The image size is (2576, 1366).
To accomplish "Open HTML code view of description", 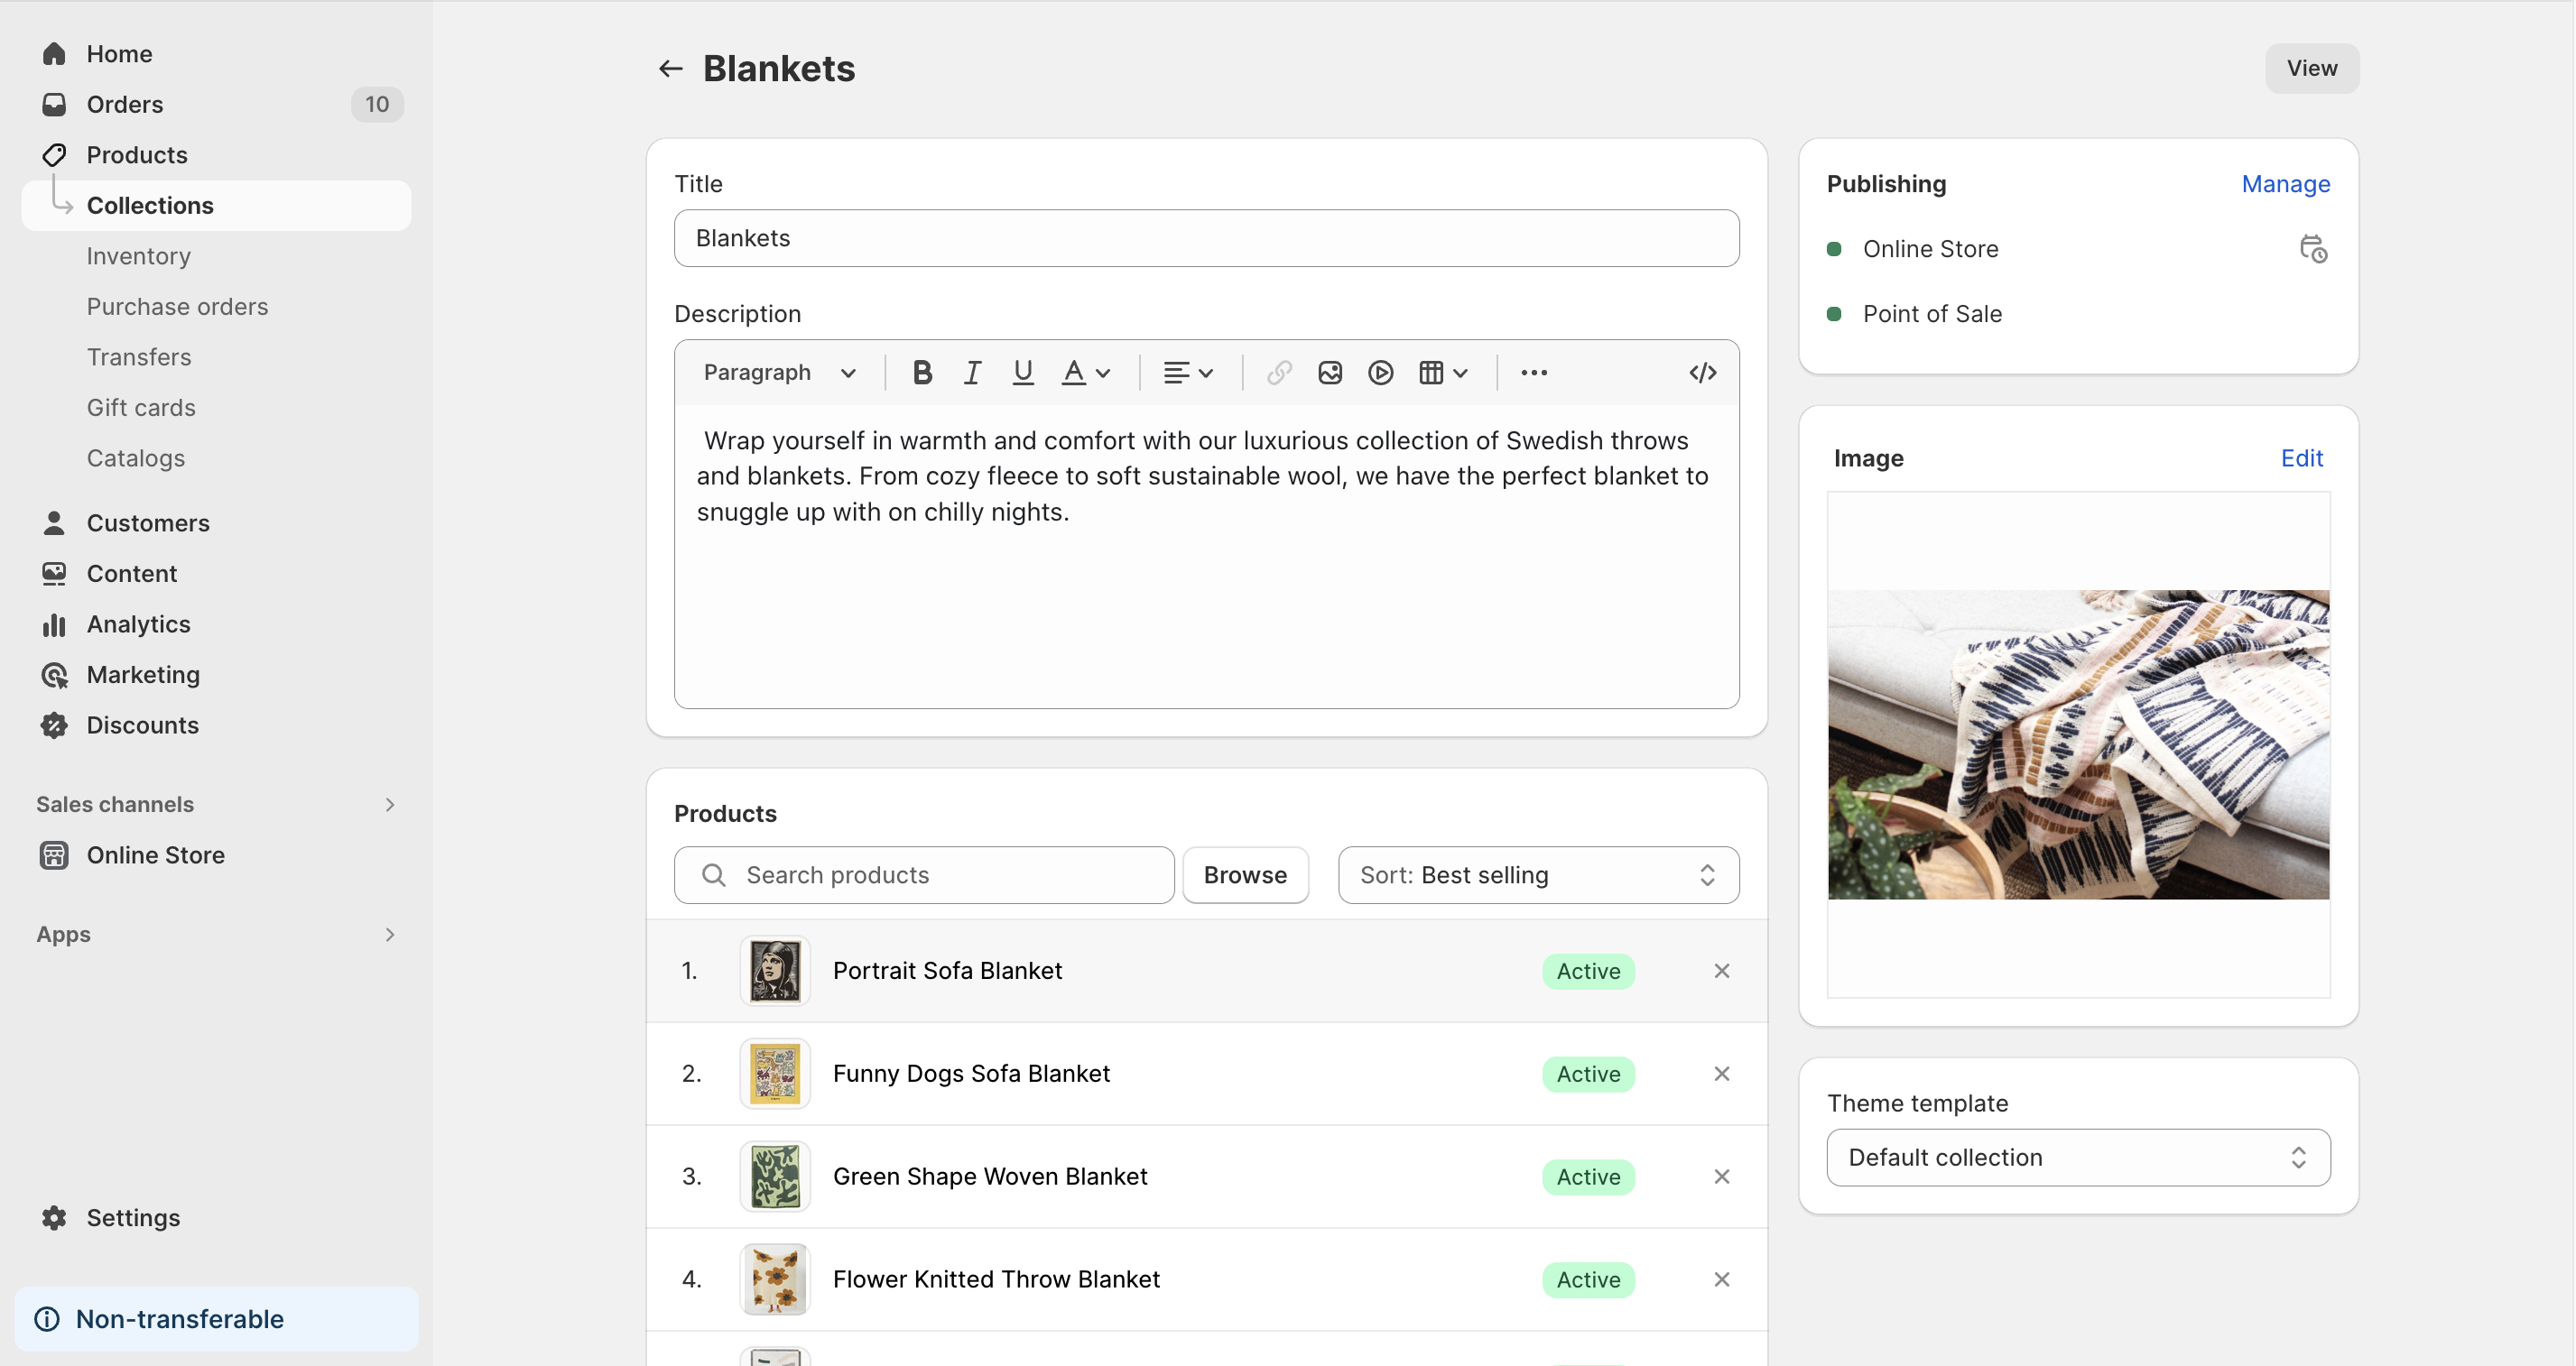I will point(1702,373).
